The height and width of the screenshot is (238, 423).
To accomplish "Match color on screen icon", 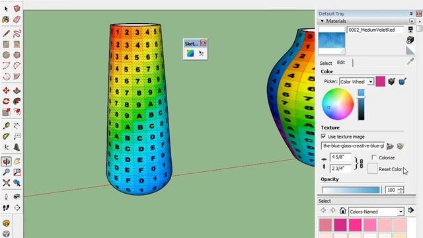I will [x=403, y=81].
